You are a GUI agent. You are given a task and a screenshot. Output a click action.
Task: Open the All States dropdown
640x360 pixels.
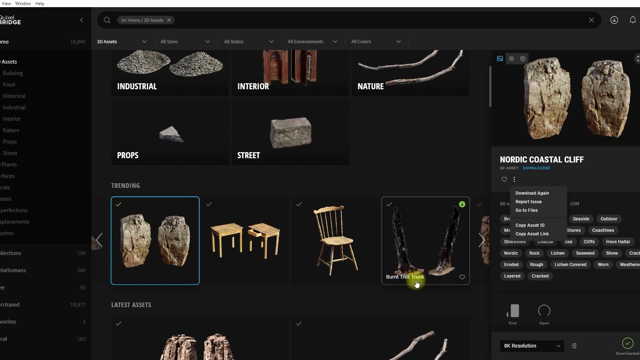point(249,41)
